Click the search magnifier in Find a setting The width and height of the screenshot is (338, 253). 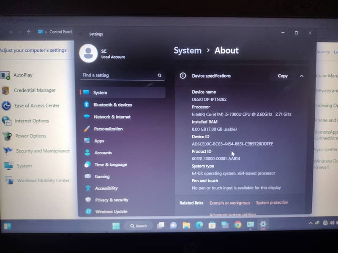click(x=159, y=75)
